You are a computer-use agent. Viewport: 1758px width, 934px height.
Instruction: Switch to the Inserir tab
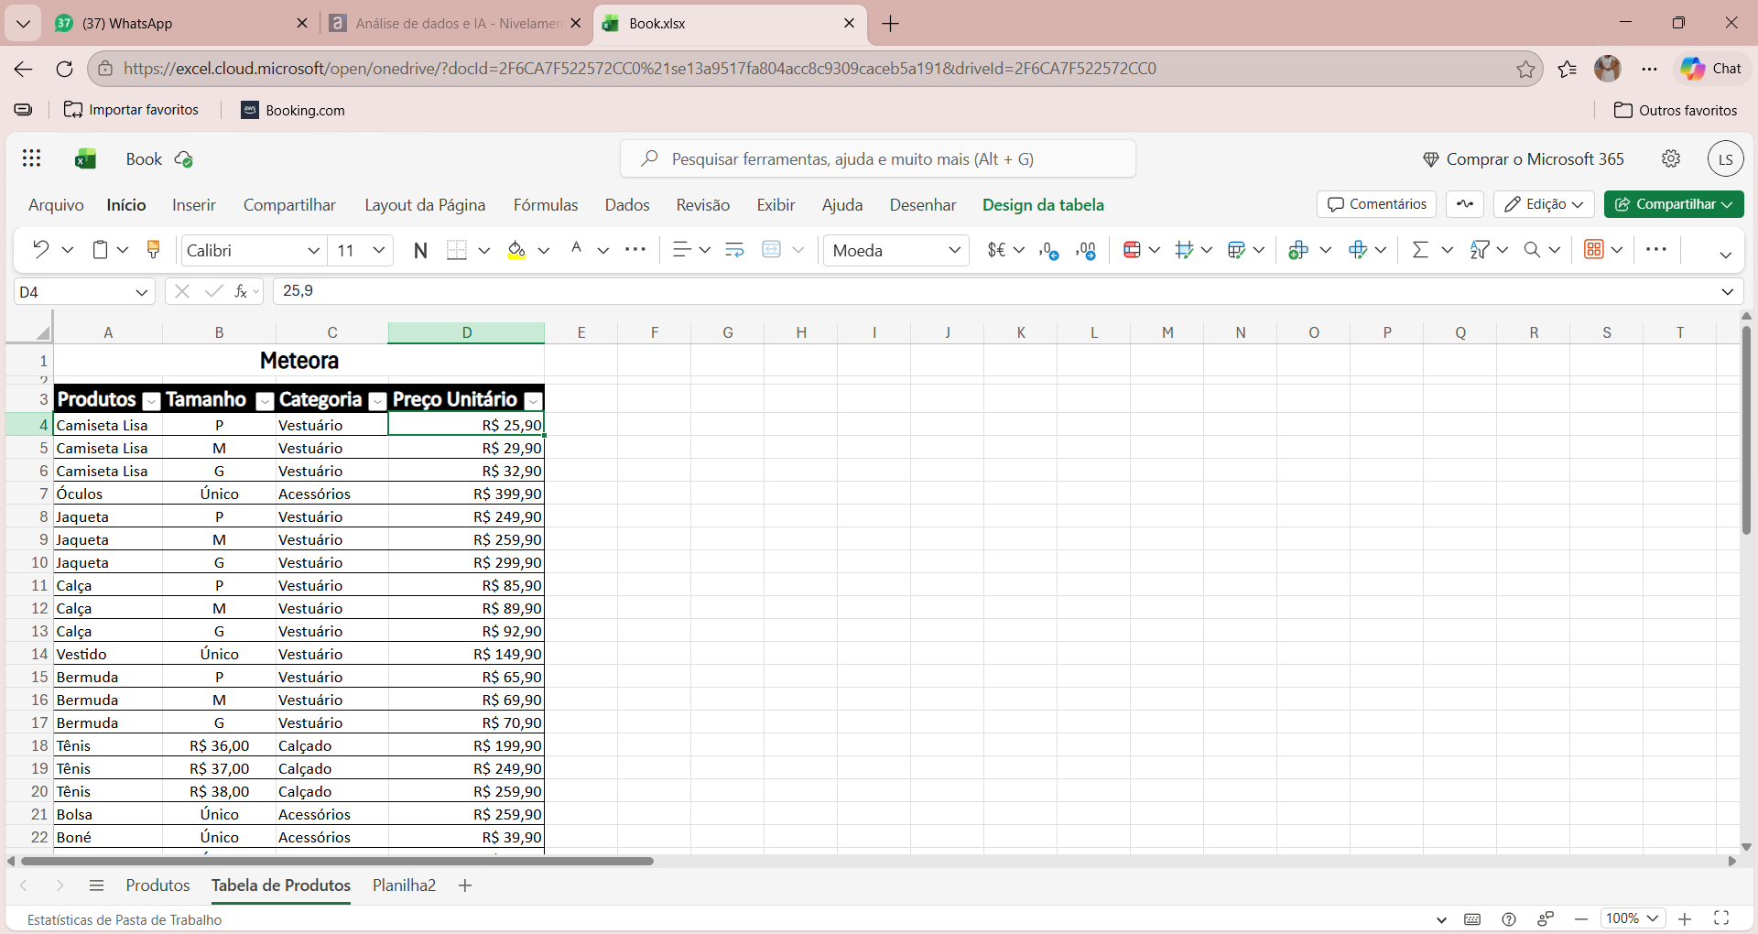click(194, 205)
